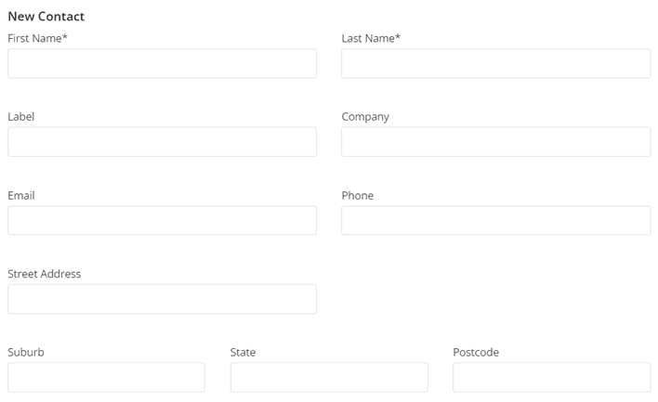
Task: Click the Postcode input box
Action: coord(551,377)
